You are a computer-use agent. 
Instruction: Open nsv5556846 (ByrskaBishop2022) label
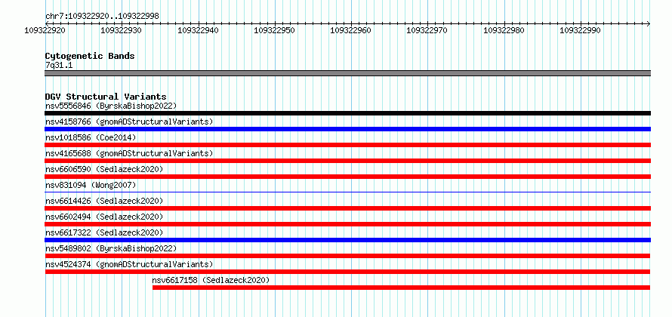(111, 106)
